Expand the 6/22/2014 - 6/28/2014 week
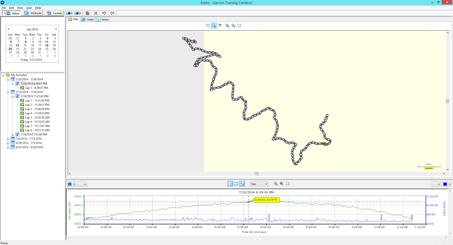 [x=8, y=148]
